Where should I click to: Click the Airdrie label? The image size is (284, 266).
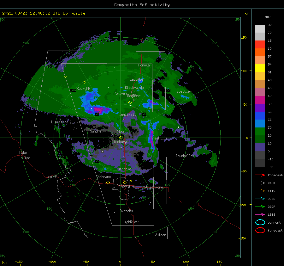[124, 169]
